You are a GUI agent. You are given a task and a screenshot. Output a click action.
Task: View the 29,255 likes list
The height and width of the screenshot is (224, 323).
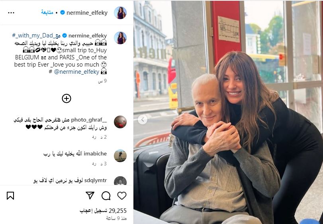pyautogui.click(x=103, y=210)
